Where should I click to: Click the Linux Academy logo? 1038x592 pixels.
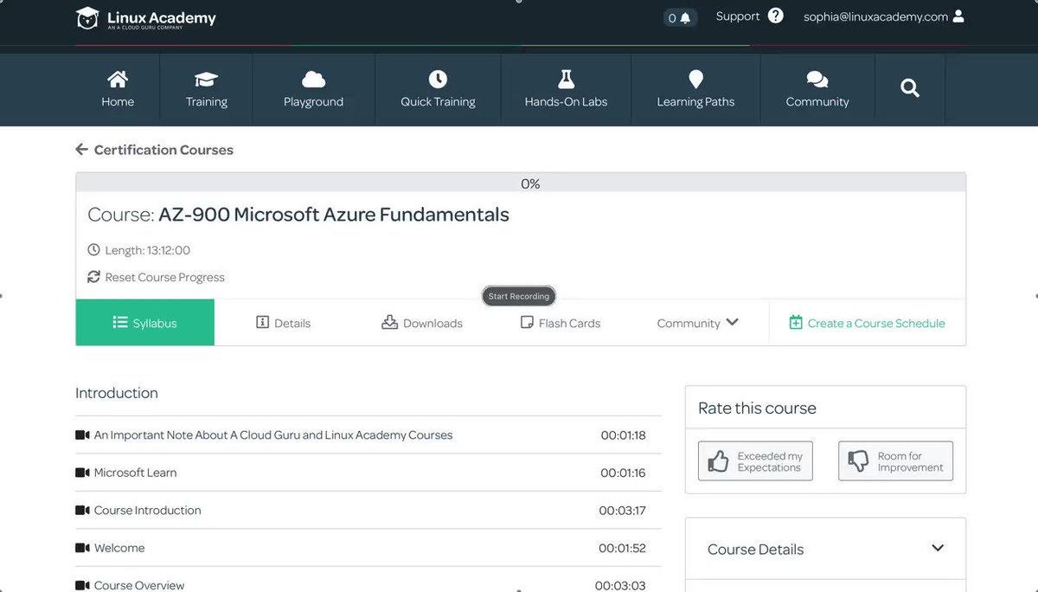pyautogui.click(x=146, y=18)
